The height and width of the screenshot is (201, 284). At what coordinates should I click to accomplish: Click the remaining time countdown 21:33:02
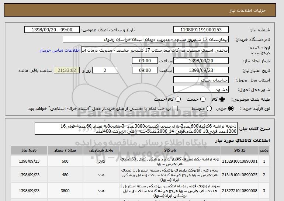[x=67, y=70]
